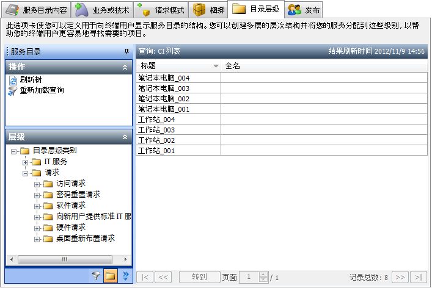Screen dimensions: 432x288
Task: Expand the 桌面重新布置请求 node
Action: tap(37, 239)
